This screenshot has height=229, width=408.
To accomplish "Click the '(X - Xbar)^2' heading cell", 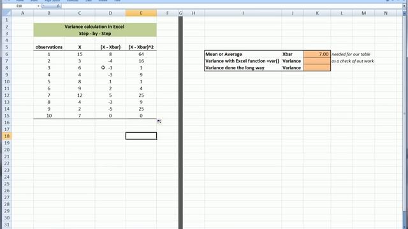I will pyautogui.click(x=141, y=47).
